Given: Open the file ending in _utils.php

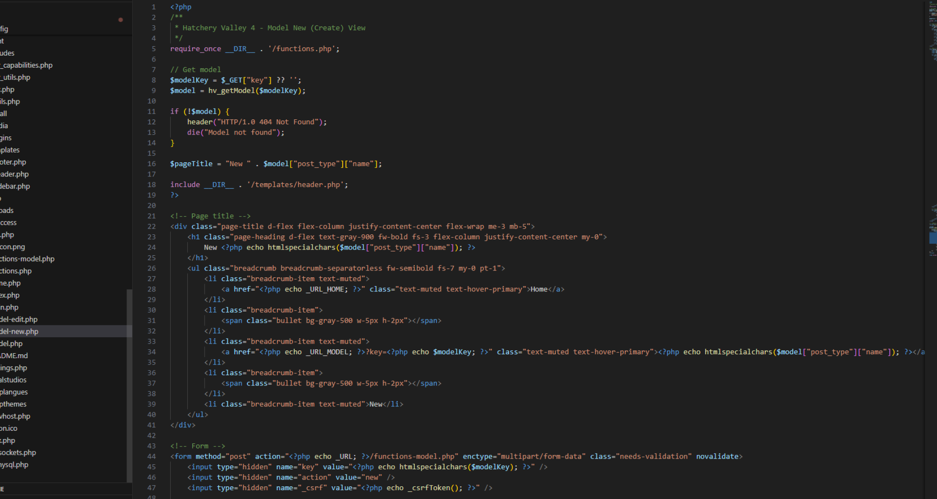Looking at the screenshot, I should [16, 77].
